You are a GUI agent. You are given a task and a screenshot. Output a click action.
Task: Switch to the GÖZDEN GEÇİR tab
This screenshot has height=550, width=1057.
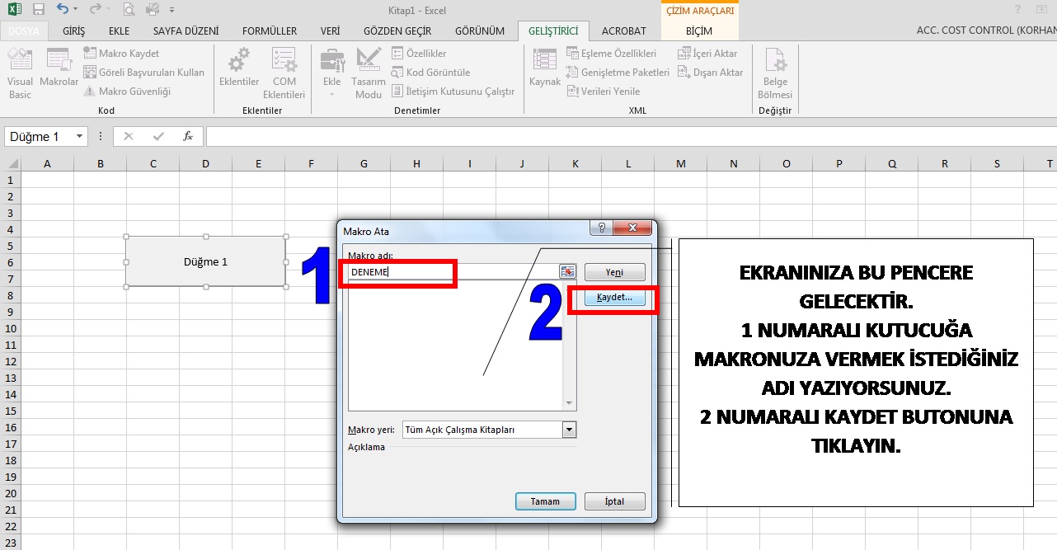point(397,31)
